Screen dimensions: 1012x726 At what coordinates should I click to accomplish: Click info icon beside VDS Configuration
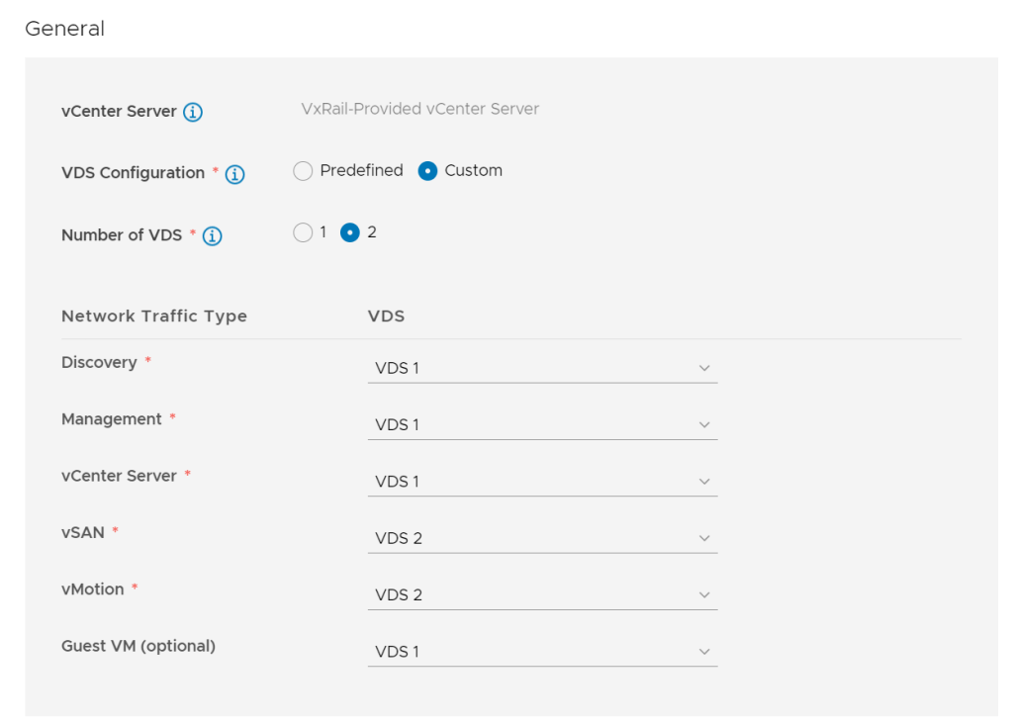[x=234, y=174]
